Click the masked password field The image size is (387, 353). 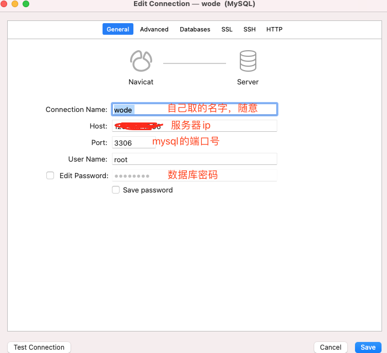(195, 175)
